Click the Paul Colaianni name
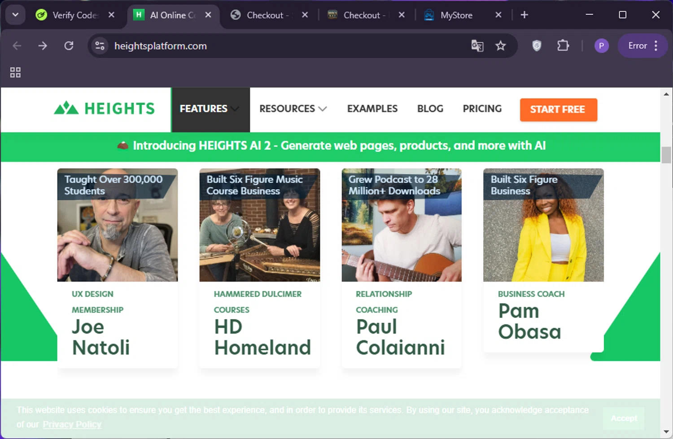 coord(401,337)
